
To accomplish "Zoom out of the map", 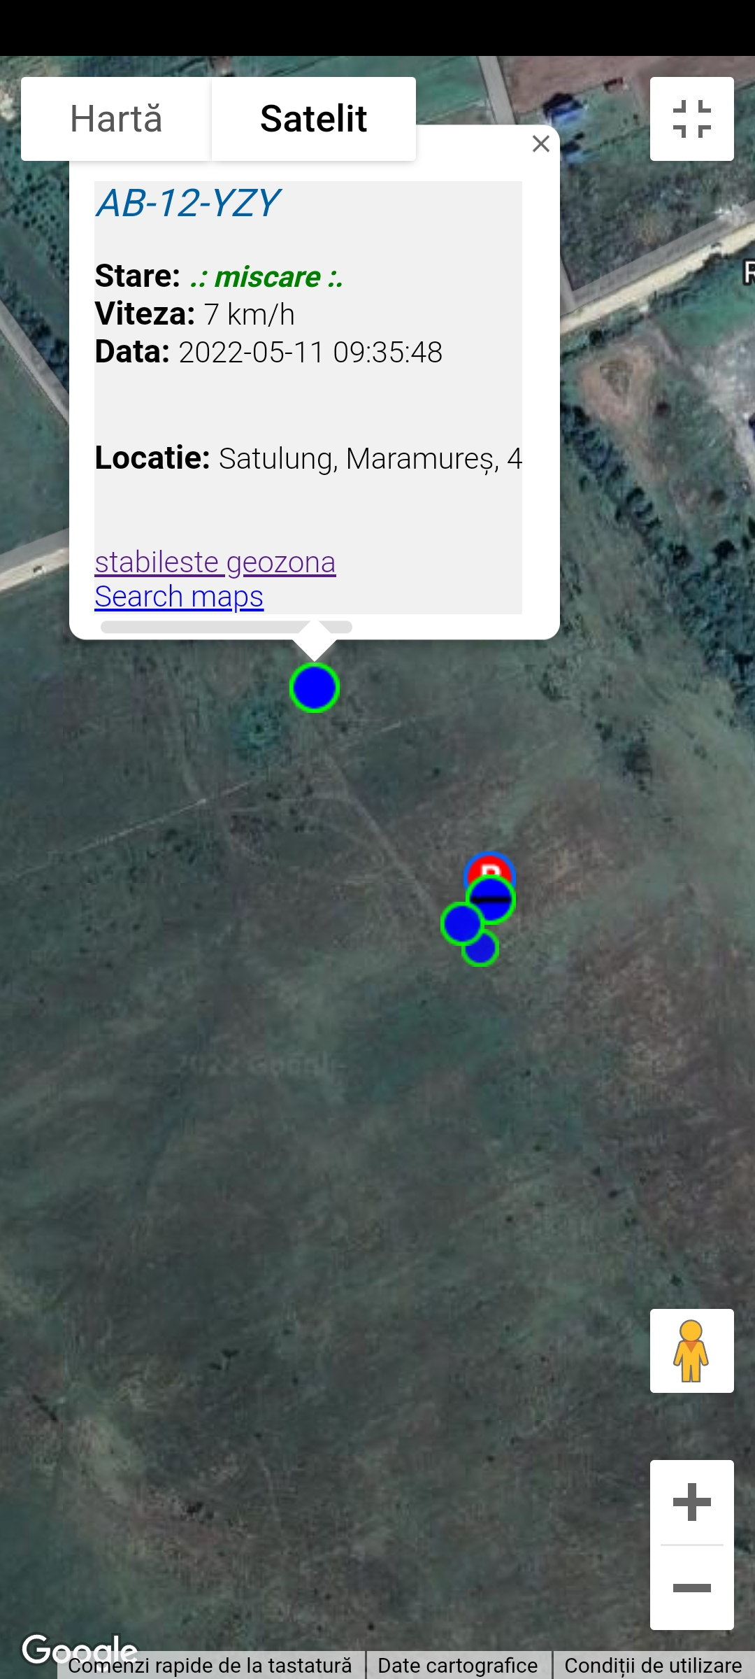I will click(691, 1588).
